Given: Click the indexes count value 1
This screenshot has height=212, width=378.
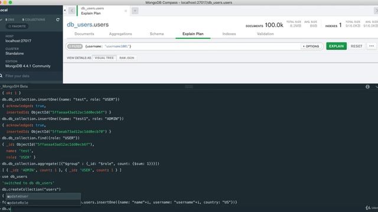Looking at the screenshot, I should point(340,25).
